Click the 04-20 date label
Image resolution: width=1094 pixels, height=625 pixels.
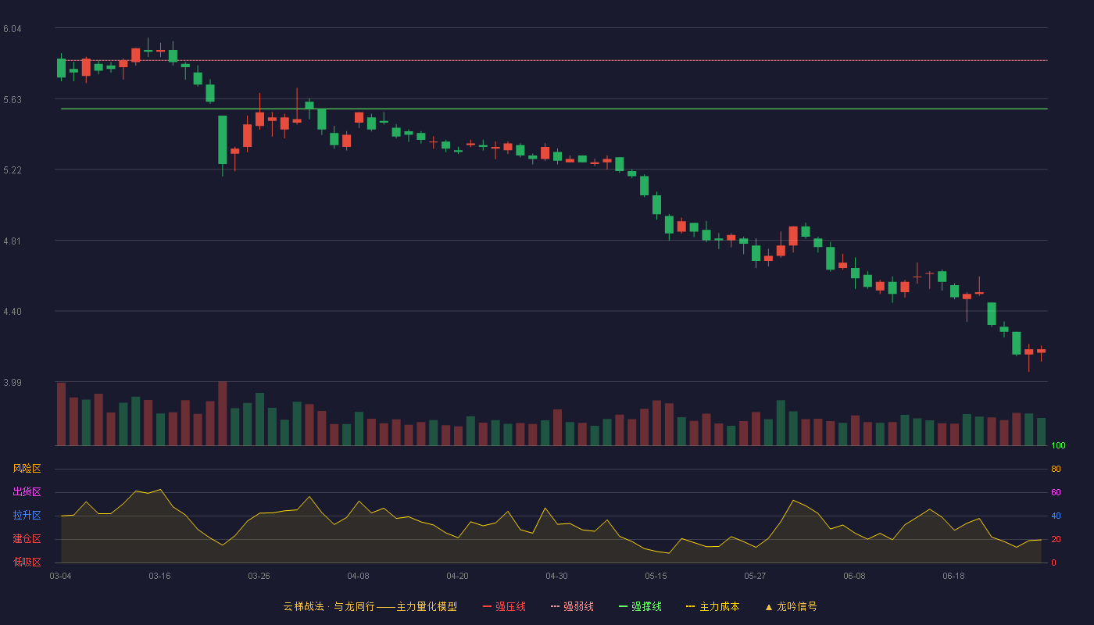[458, 576]
